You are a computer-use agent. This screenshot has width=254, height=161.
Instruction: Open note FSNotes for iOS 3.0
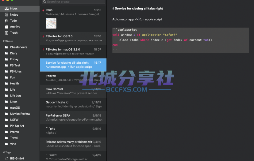pos(73,39)
